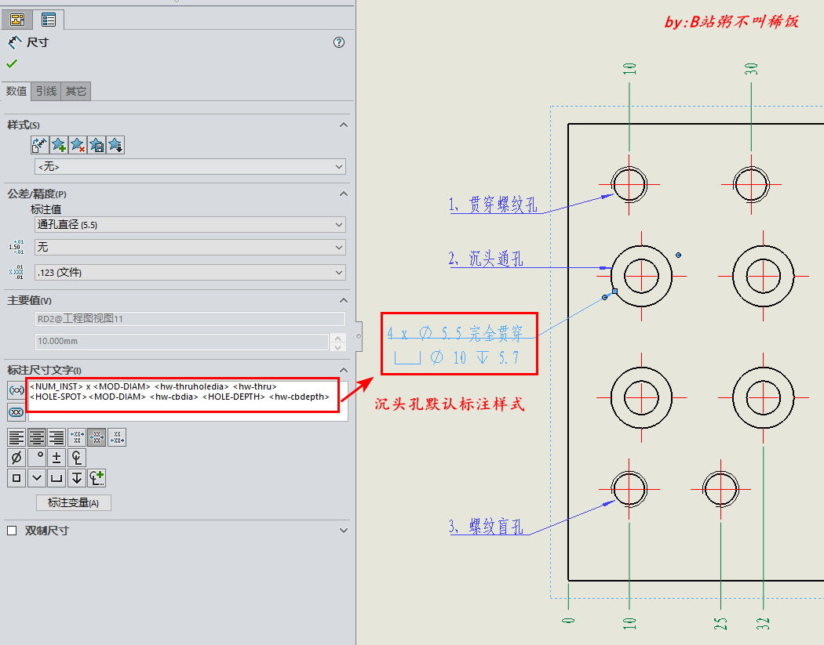Viewport: 824px width, 645px height.
Task: Click the RD2@工程图视图11 name field
Action: (x=190, y=318)
